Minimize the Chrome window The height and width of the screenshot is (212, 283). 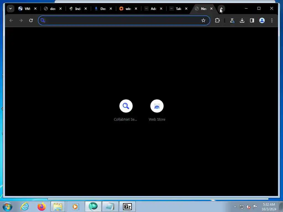[246, 8]
